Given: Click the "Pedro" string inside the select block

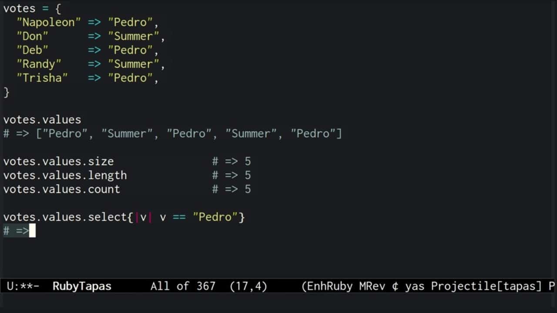Looking at the screenshot, I should coord(215,217).
